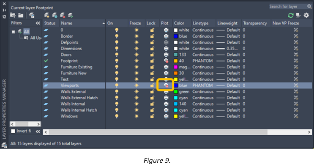Select the All filter in the tree
Image resolution: width=314 pixels, height=167 pixels.
click(26, 31)
